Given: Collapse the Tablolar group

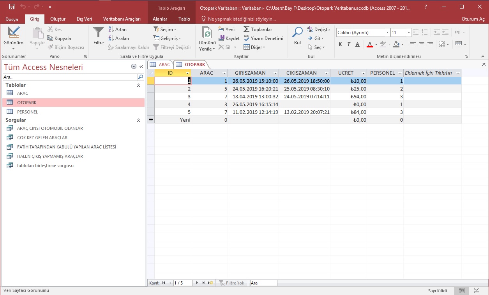Looking at the screenshot, I should click(138, 85).
